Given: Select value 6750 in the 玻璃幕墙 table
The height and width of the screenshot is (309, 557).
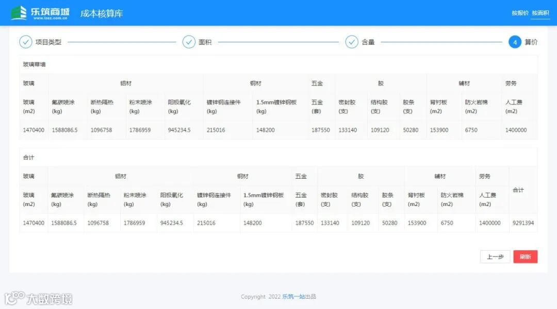Looking at the screenshot, I should click(471, 130).
